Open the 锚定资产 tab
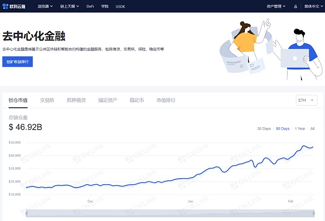325x221 pixels. (x=107, y=100)
